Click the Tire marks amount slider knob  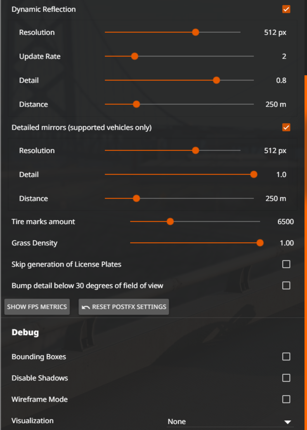170,222
